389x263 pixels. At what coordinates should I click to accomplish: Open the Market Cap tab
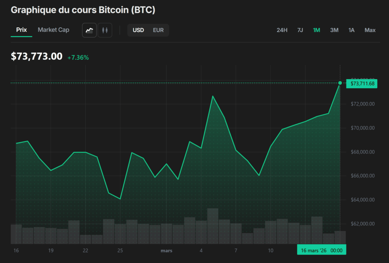pyautogui.click(x=53, y=30)
